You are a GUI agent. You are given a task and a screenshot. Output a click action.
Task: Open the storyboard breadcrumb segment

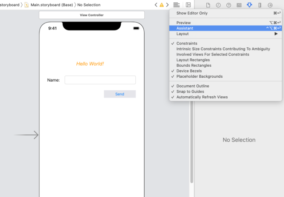click(x=10, y=5)
